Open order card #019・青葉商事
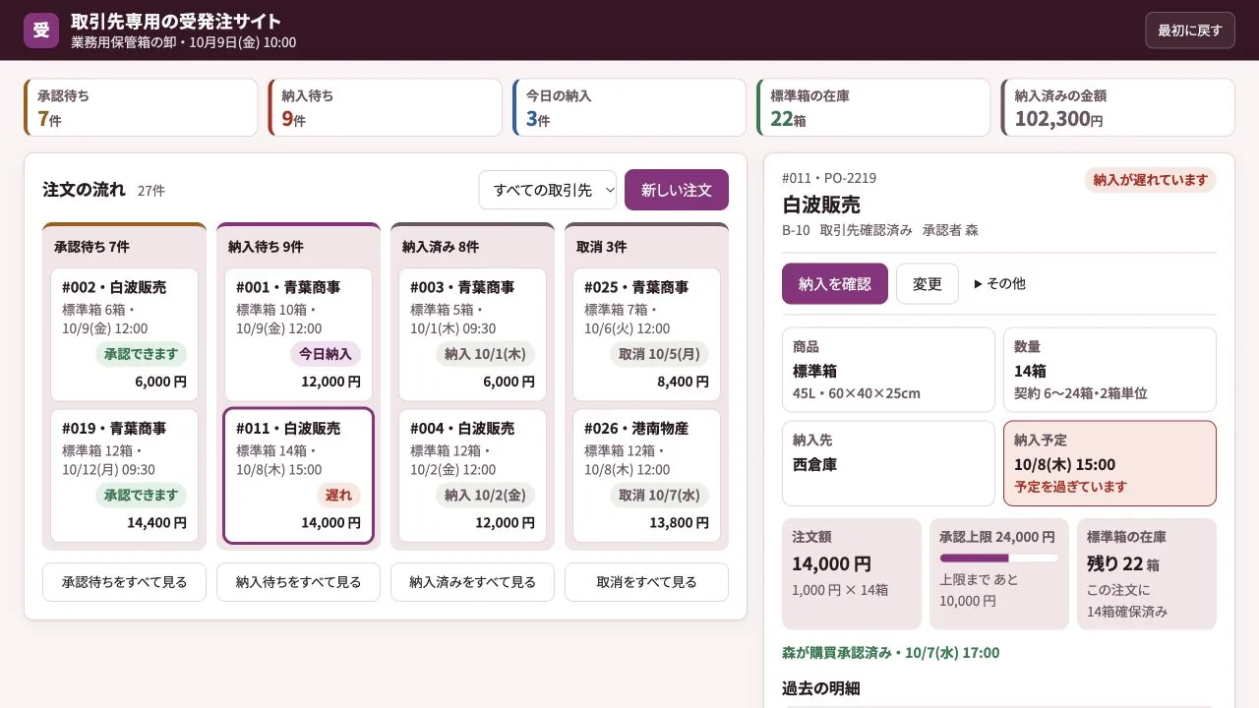Screen dimensions: 1259x708 (x=125, y=476)
